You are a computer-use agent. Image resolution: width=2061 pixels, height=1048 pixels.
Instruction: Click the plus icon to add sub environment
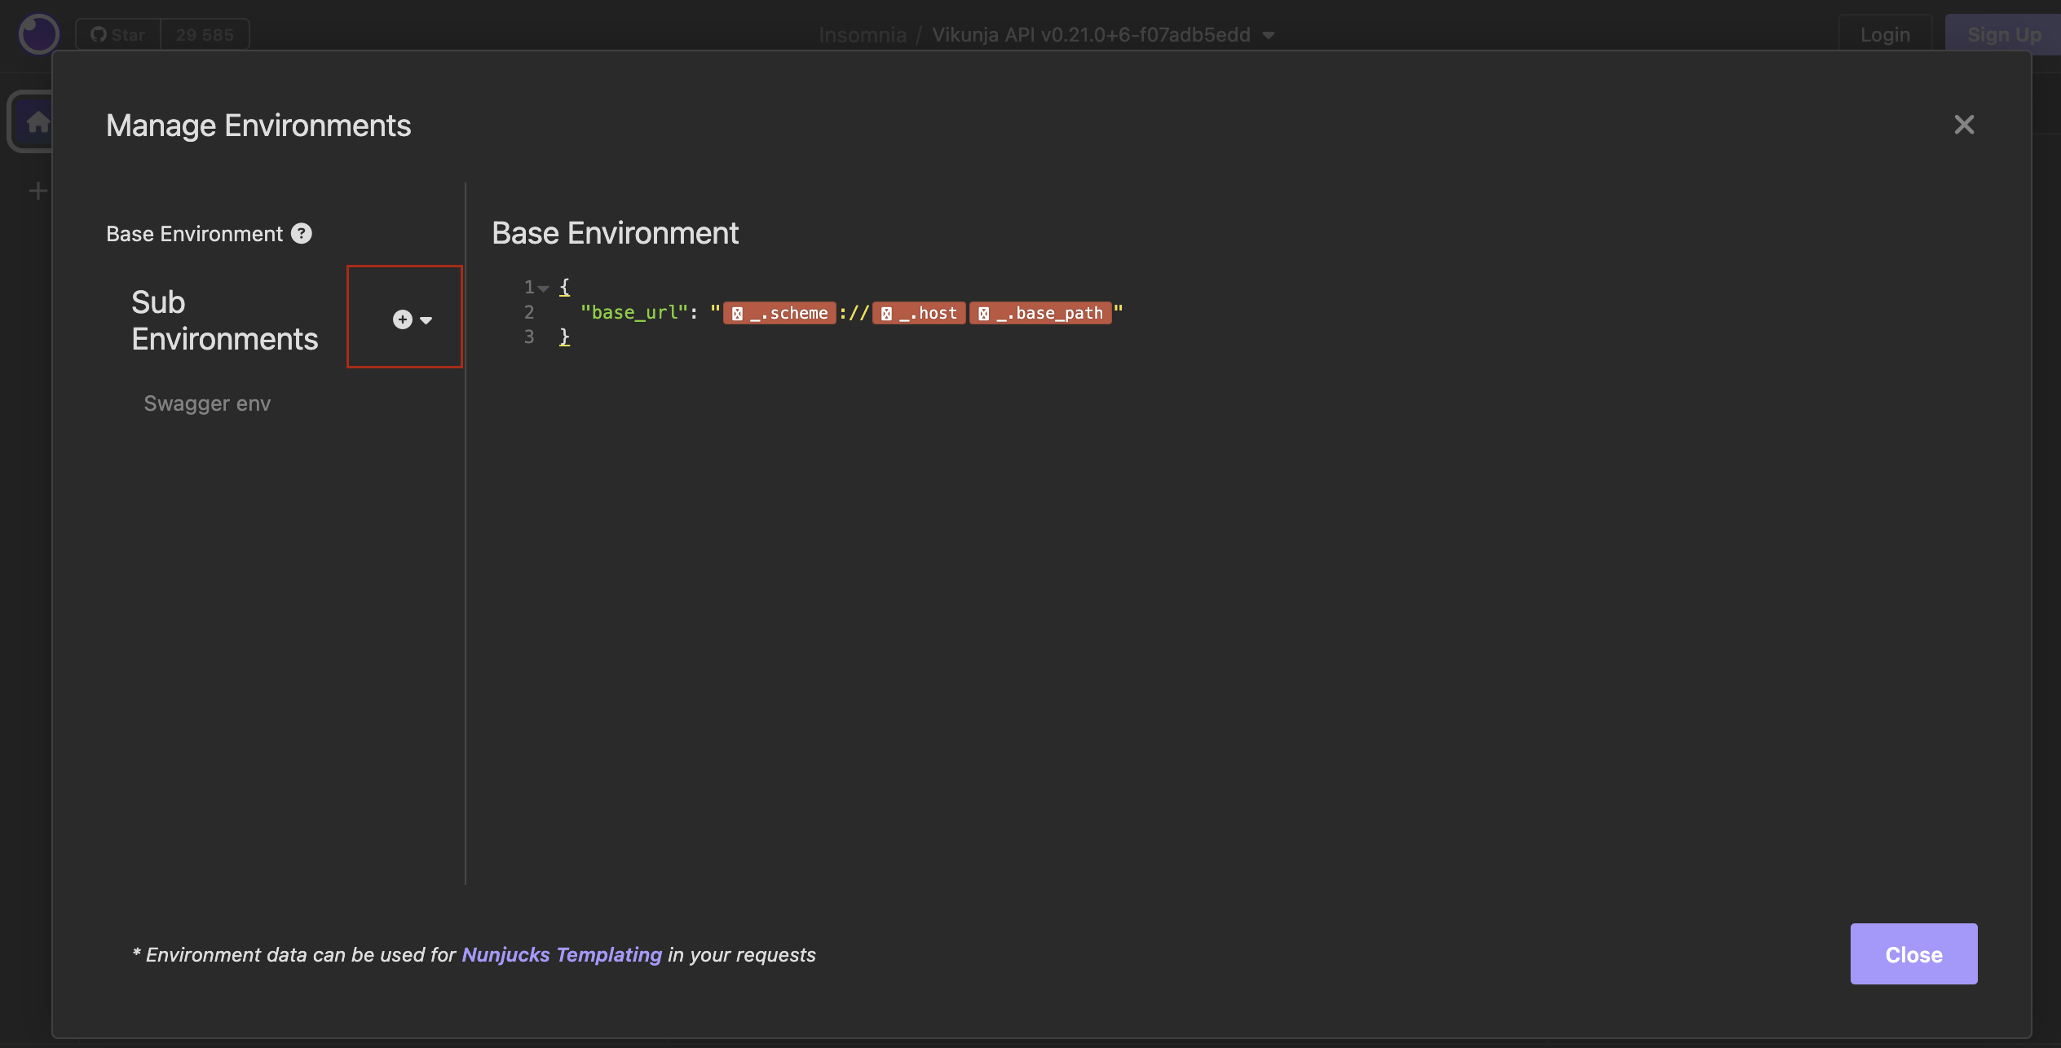point(402,319)
